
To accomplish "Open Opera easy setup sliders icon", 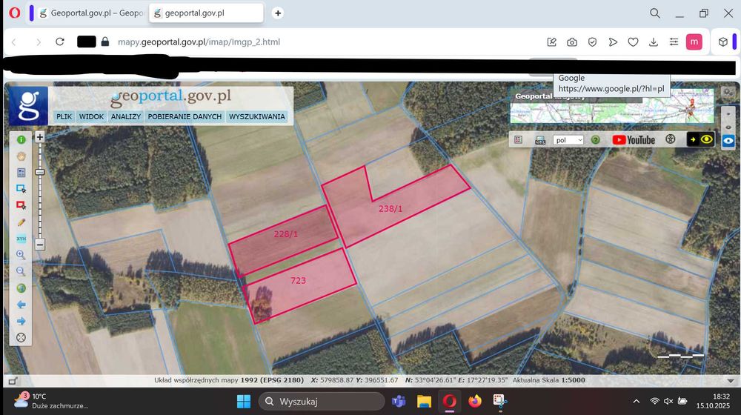I will [674, 42].
